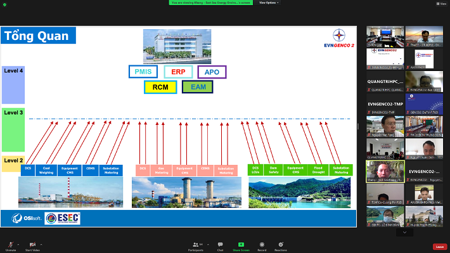Click the ESEC logo in slide footer
The image size is (450, 253).
[63, 218]
